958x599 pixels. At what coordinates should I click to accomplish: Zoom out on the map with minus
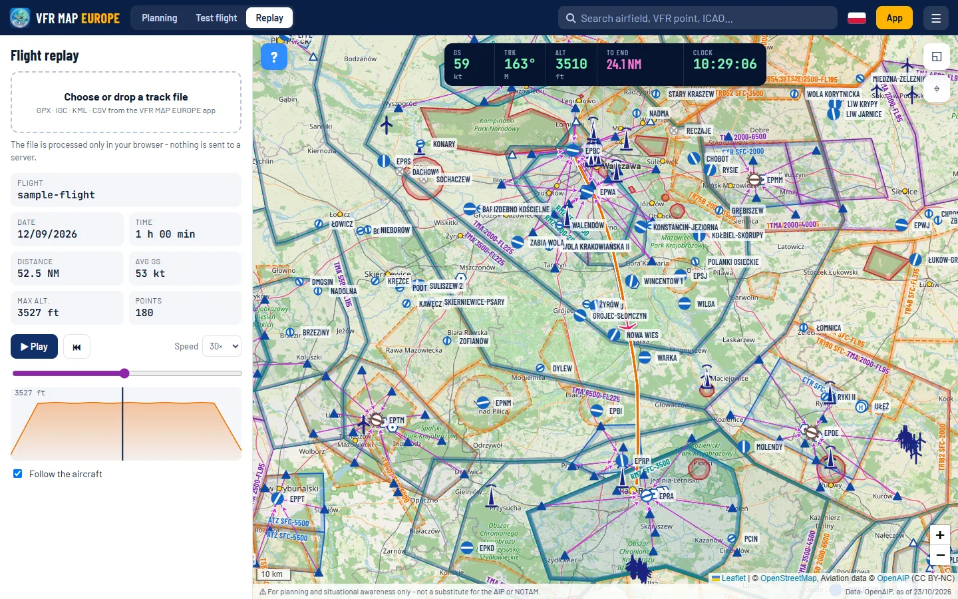pos(940,555)
